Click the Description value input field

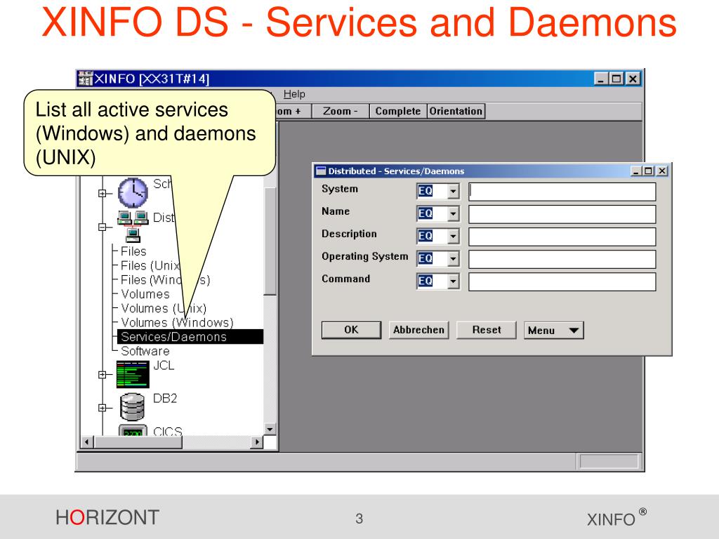562,236
